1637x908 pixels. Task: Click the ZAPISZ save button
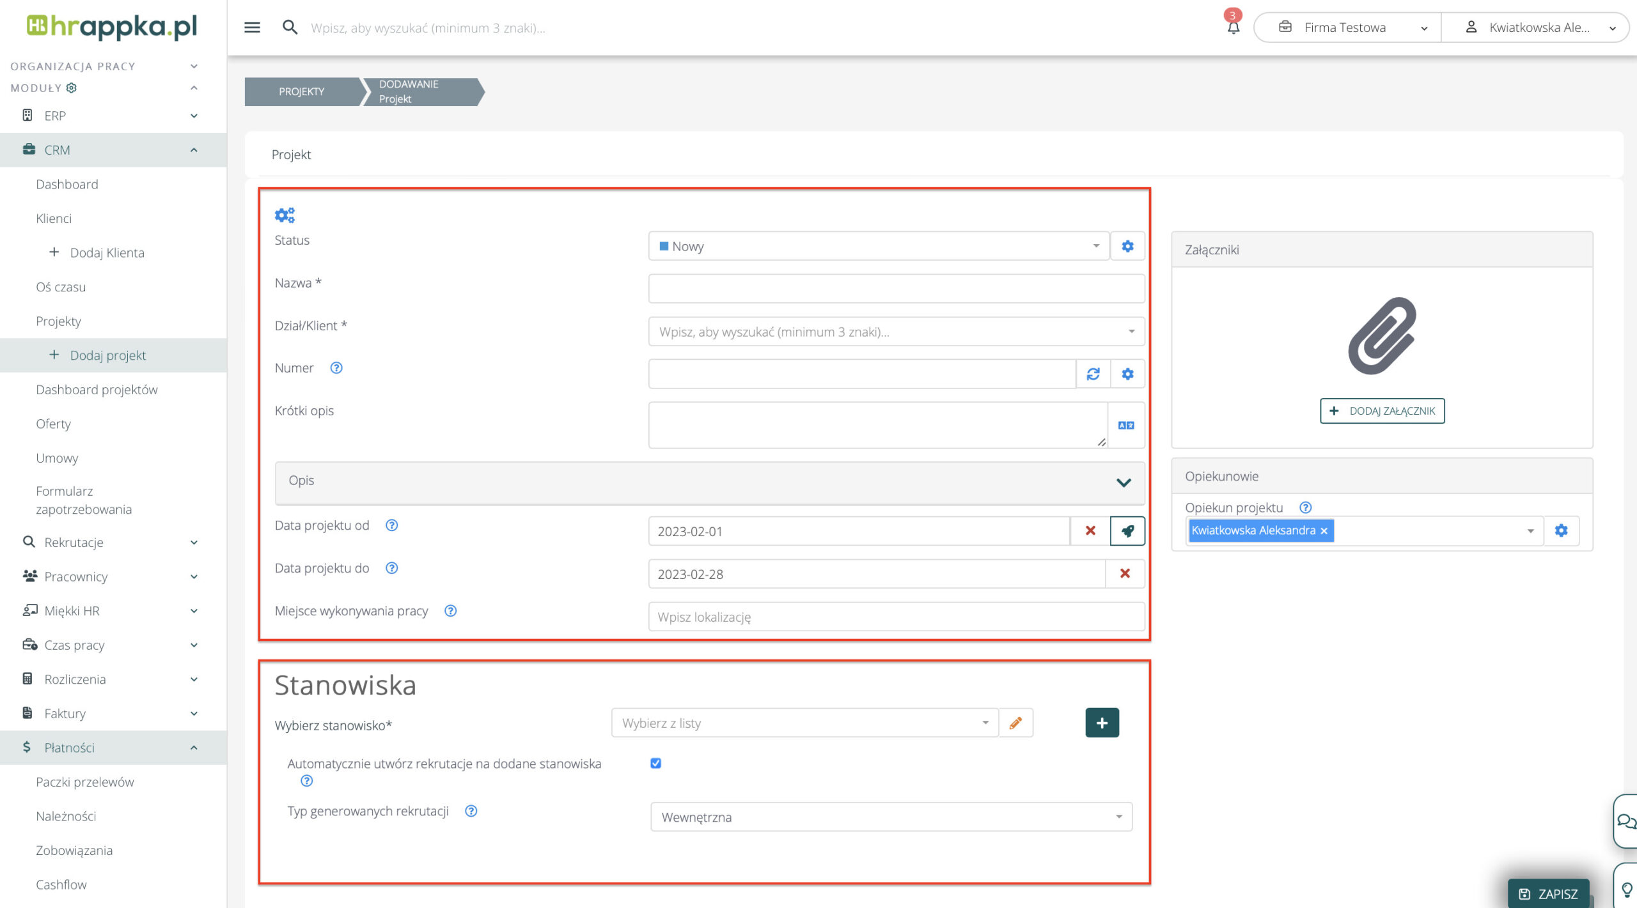coord(1547,893)
